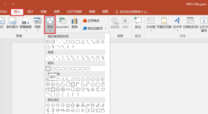Insert 联机图片 online pictures
The height and width of the screenshot is (114, 208).
tap(12, 23)
